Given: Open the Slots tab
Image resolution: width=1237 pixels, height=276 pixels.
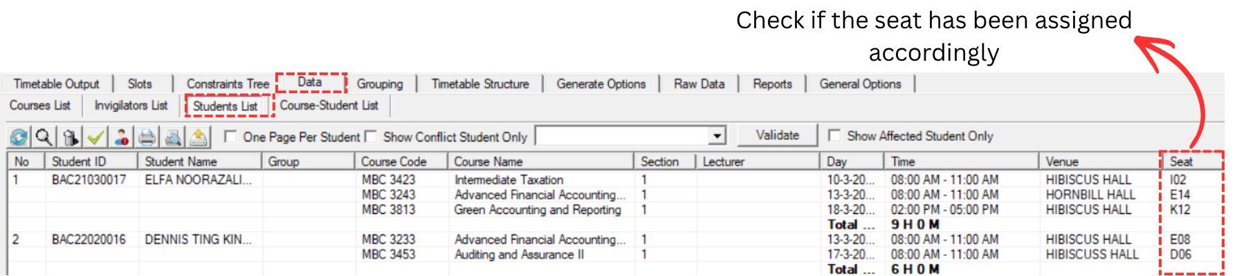Looking at the screenshot, I should click(x=140, y=84).
